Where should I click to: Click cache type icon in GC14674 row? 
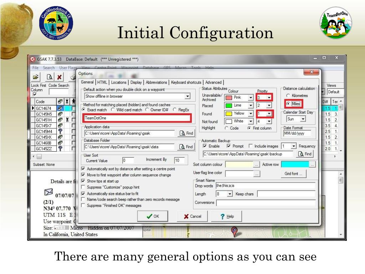[60, 108]
